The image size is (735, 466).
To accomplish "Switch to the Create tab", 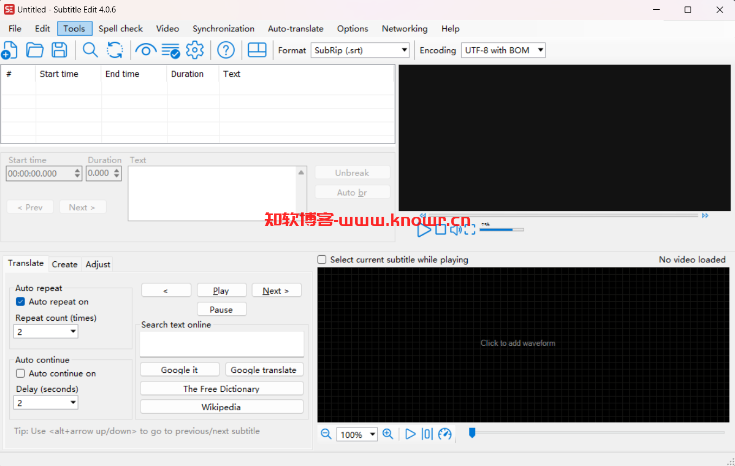I will pos(65,264).
